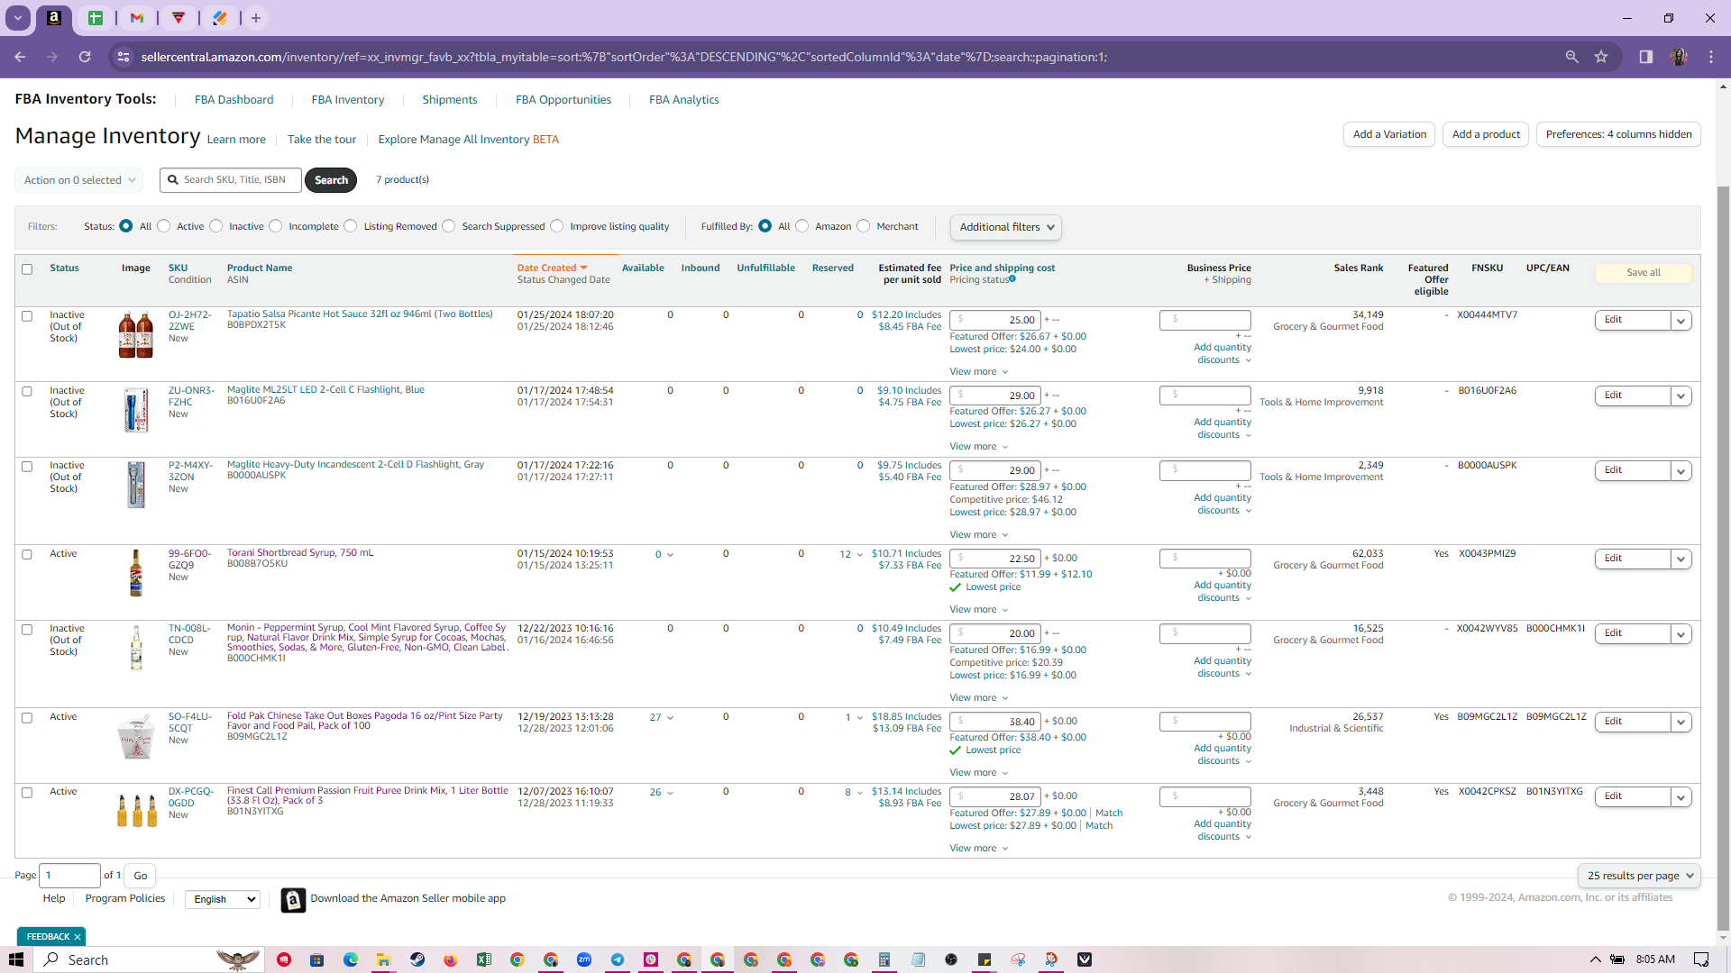Open the browser side panel

coord(1645,57)
